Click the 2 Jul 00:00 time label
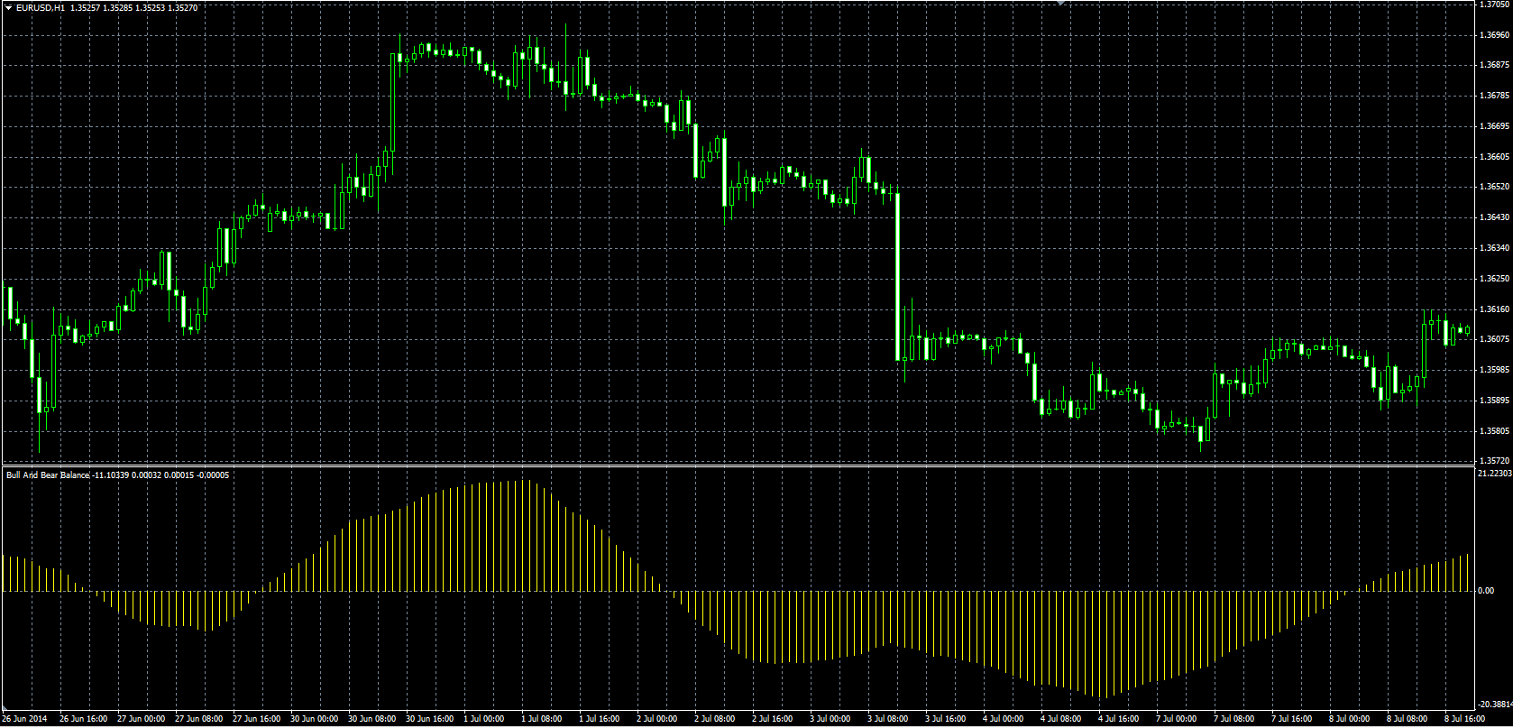This screenshot has width=1513, height=728. pyautogui.click(x=657, y=719)
